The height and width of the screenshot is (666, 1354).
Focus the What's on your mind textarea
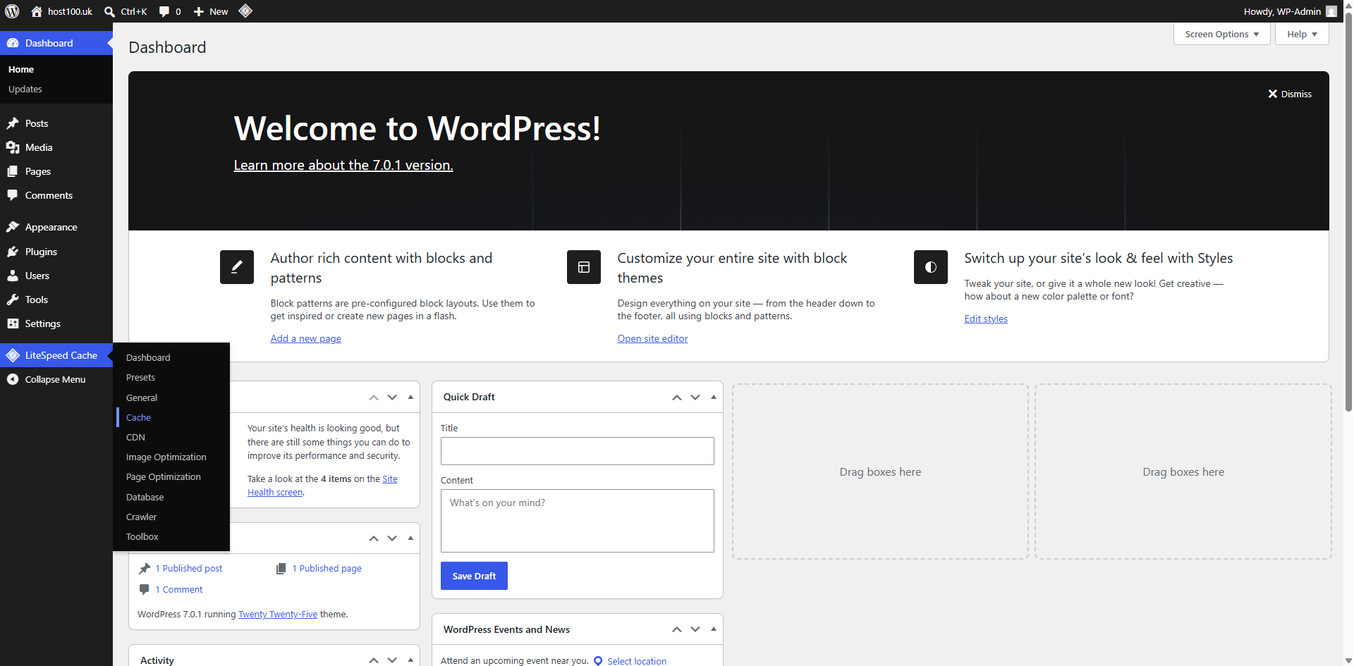point(578,521)
